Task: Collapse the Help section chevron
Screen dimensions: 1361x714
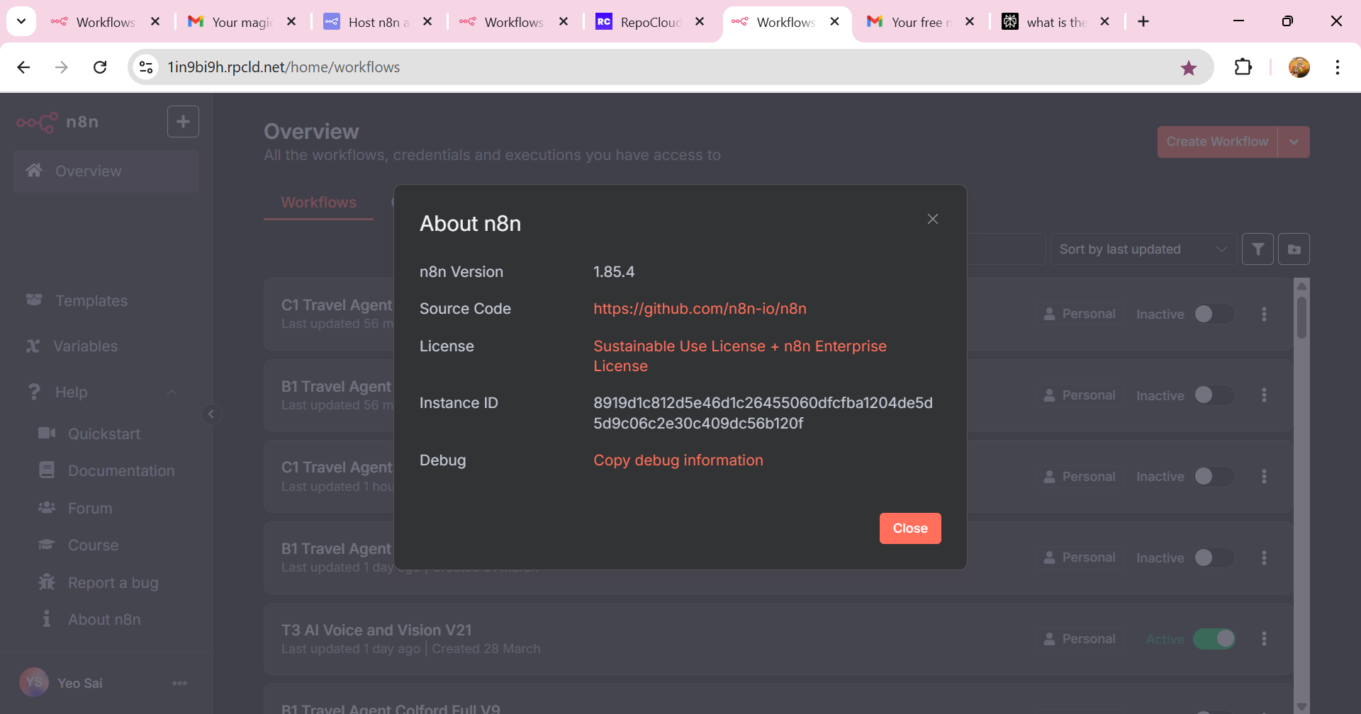Action: click(172, 392)
